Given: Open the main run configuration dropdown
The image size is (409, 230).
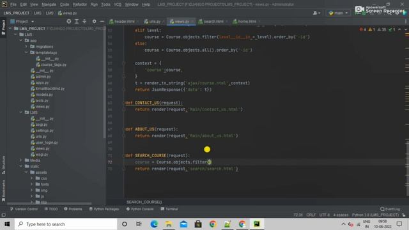Looking at the screenshot, I should [x=339, y=13].
